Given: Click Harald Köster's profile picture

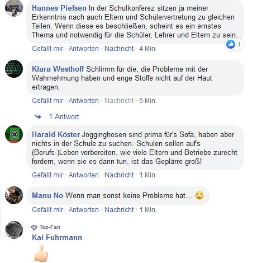Looking at the screenshot, I should (x=14, y=134).
